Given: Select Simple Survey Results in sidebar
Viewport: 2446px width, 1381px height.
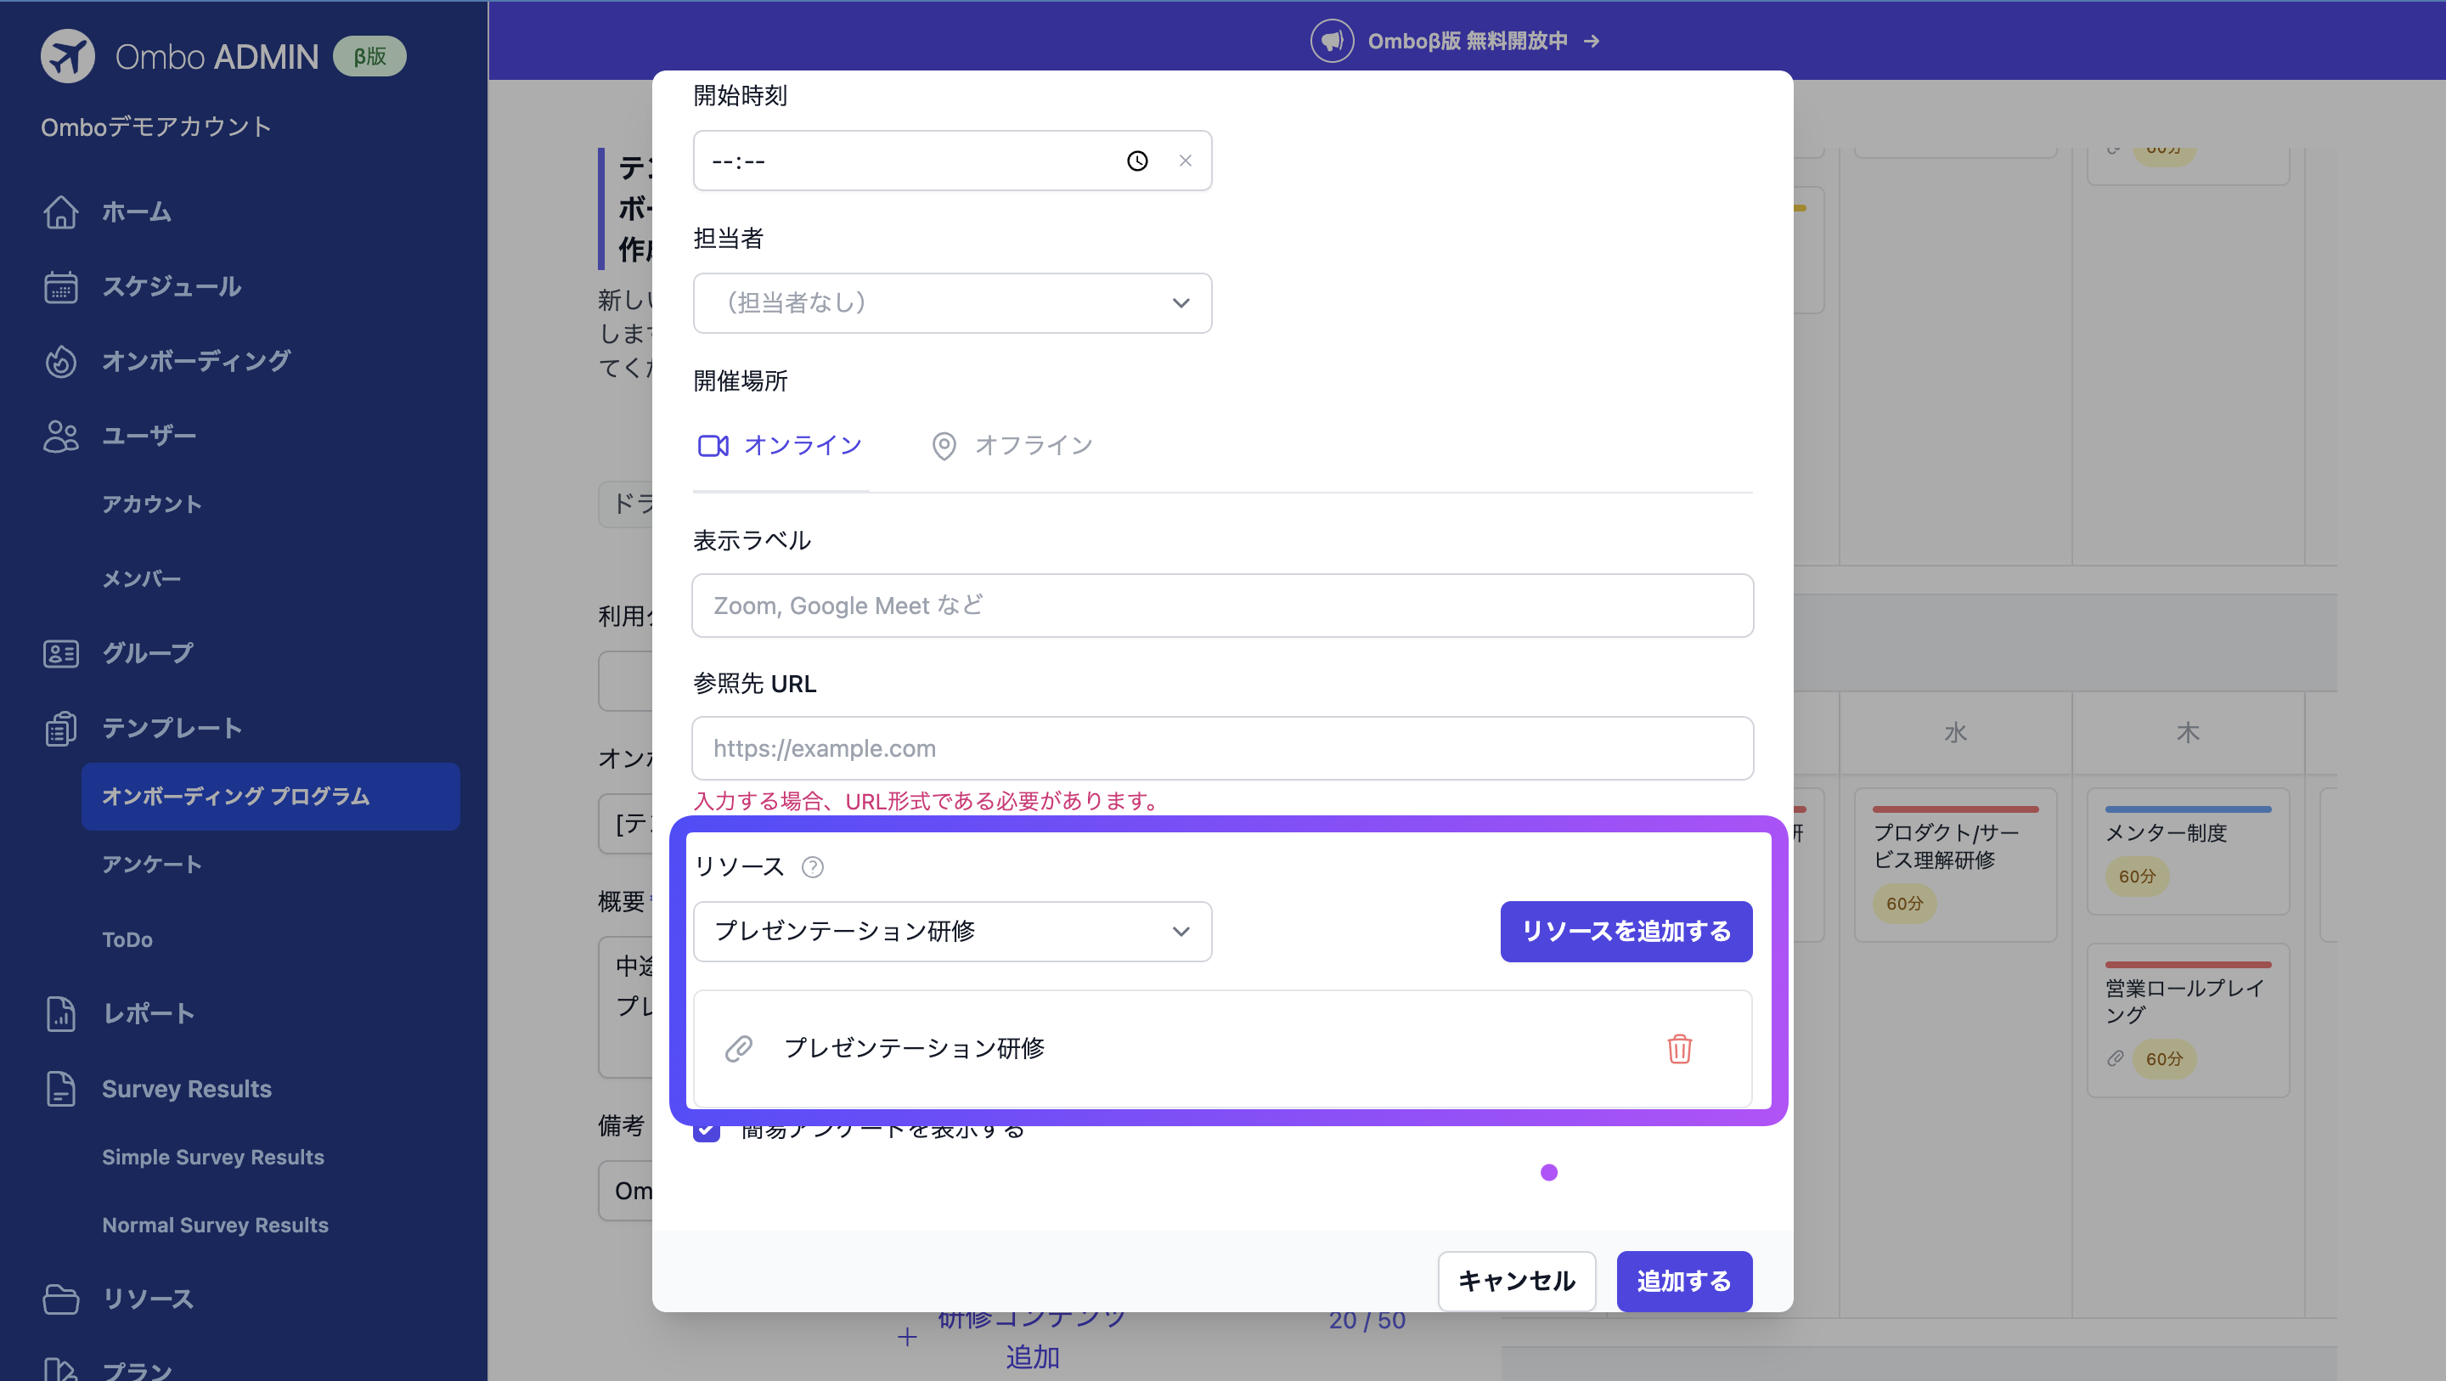Looking at the screenshot, I should (x=212, y=1157).
